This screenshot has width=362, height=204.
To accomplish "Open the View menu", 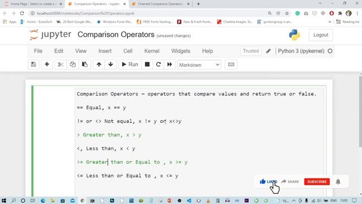I will [81, 51].
